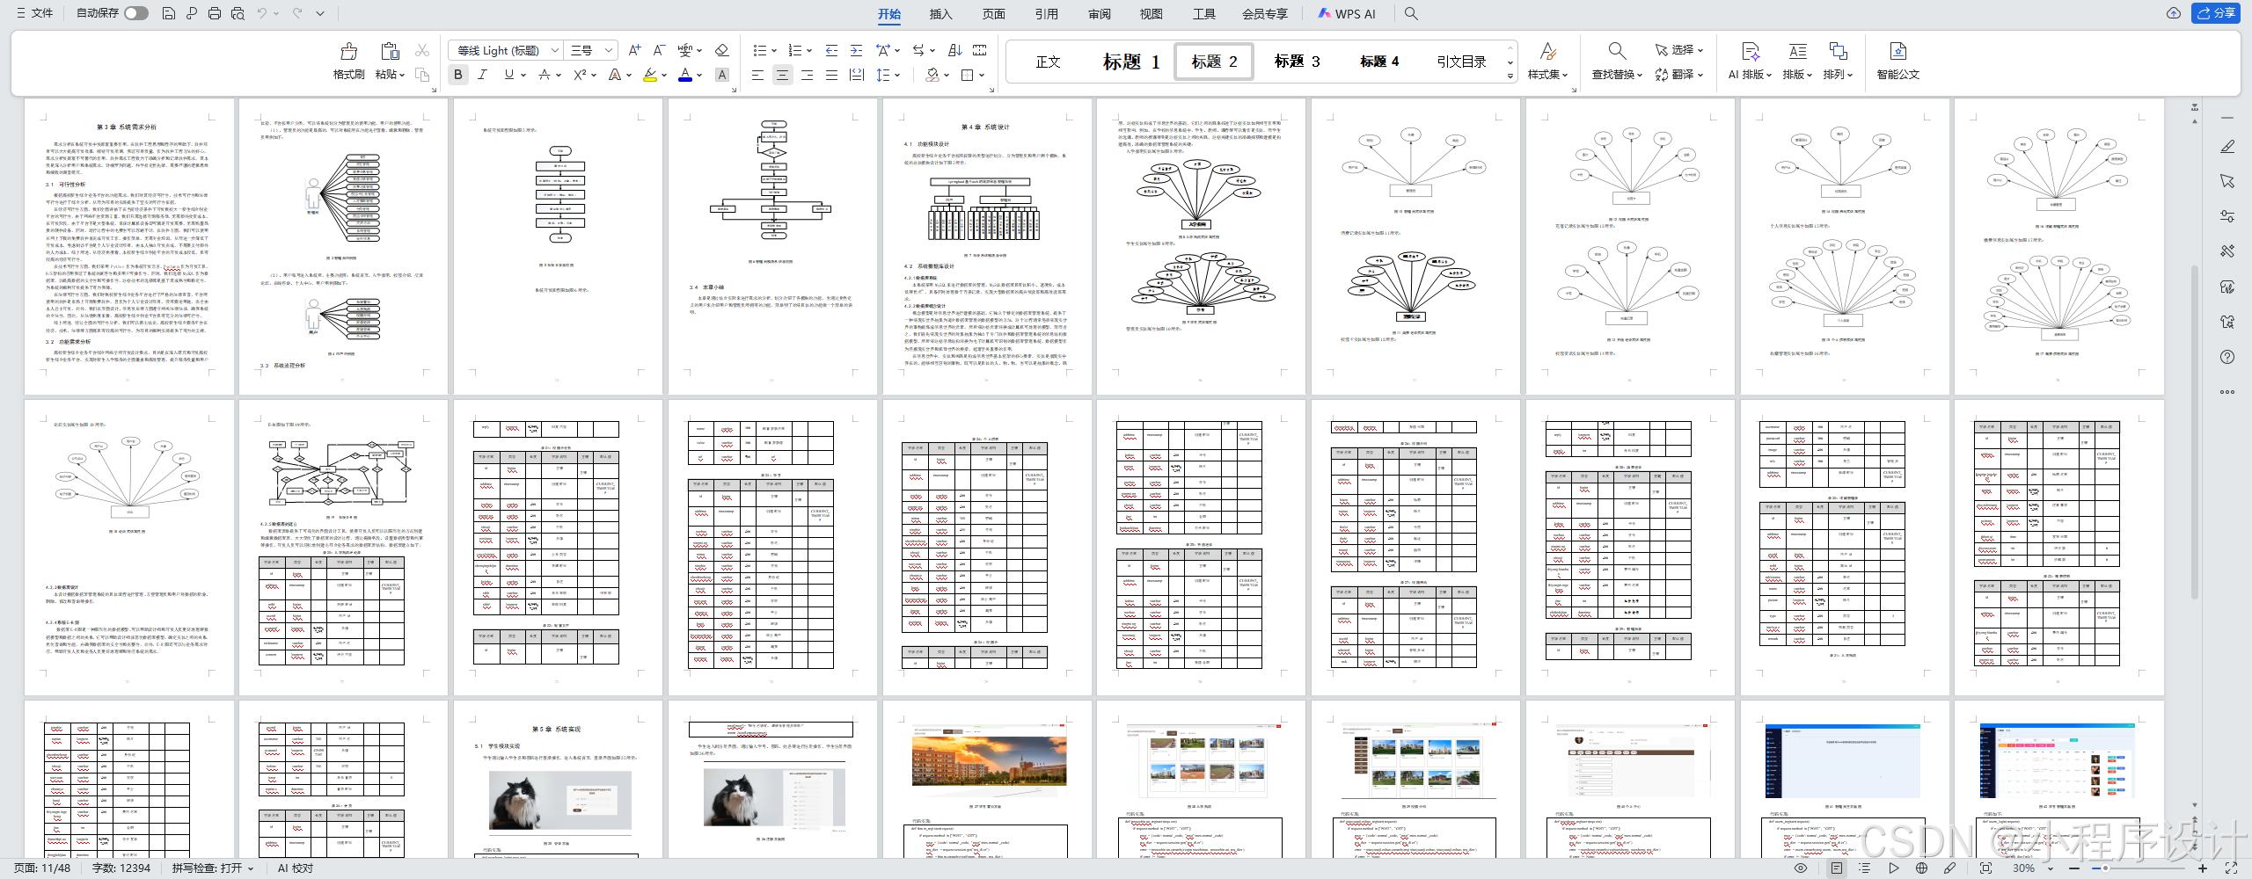Click the fullscreen icon in status bar
This screenshot has width=2252, height=879.
pos(2231,868)
